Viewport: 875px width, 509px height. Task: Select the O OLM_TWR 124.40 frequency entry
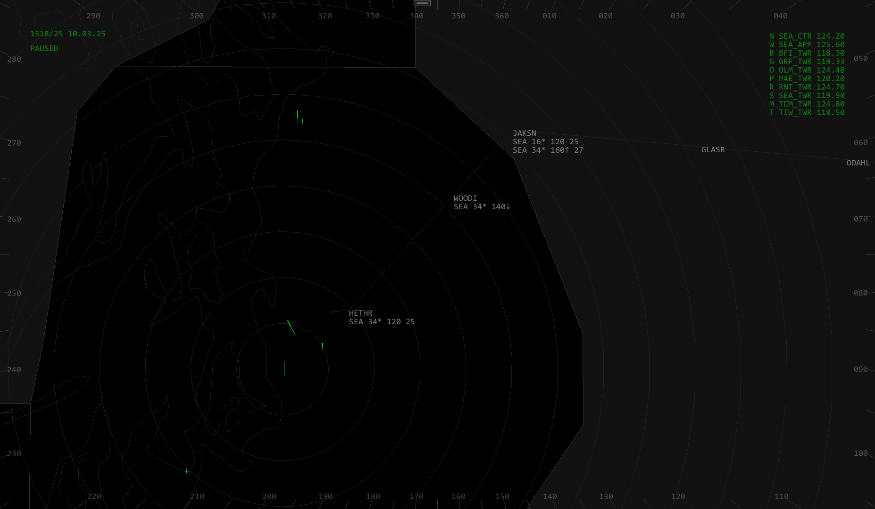[807, 70]
